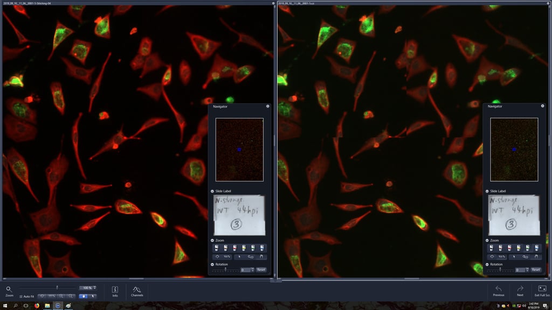Go to the Next image

[520, 291]
